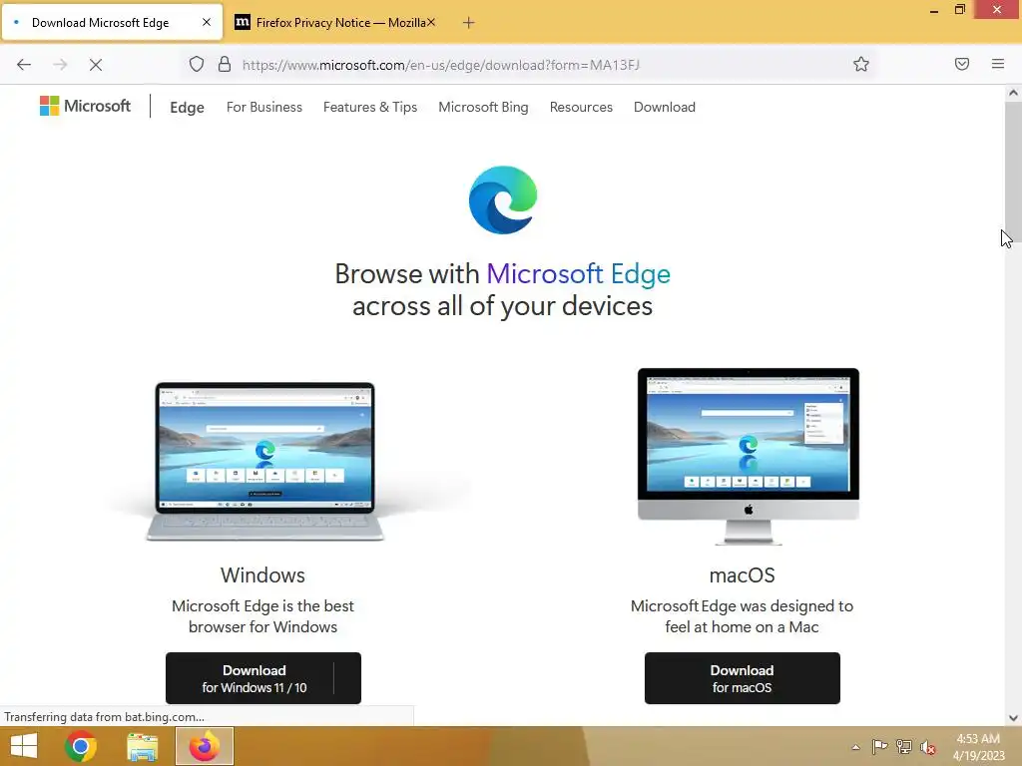This screenshot has width=1022, height=766.
Task: Save page to Pocket
Action: [x=961, y=64]
